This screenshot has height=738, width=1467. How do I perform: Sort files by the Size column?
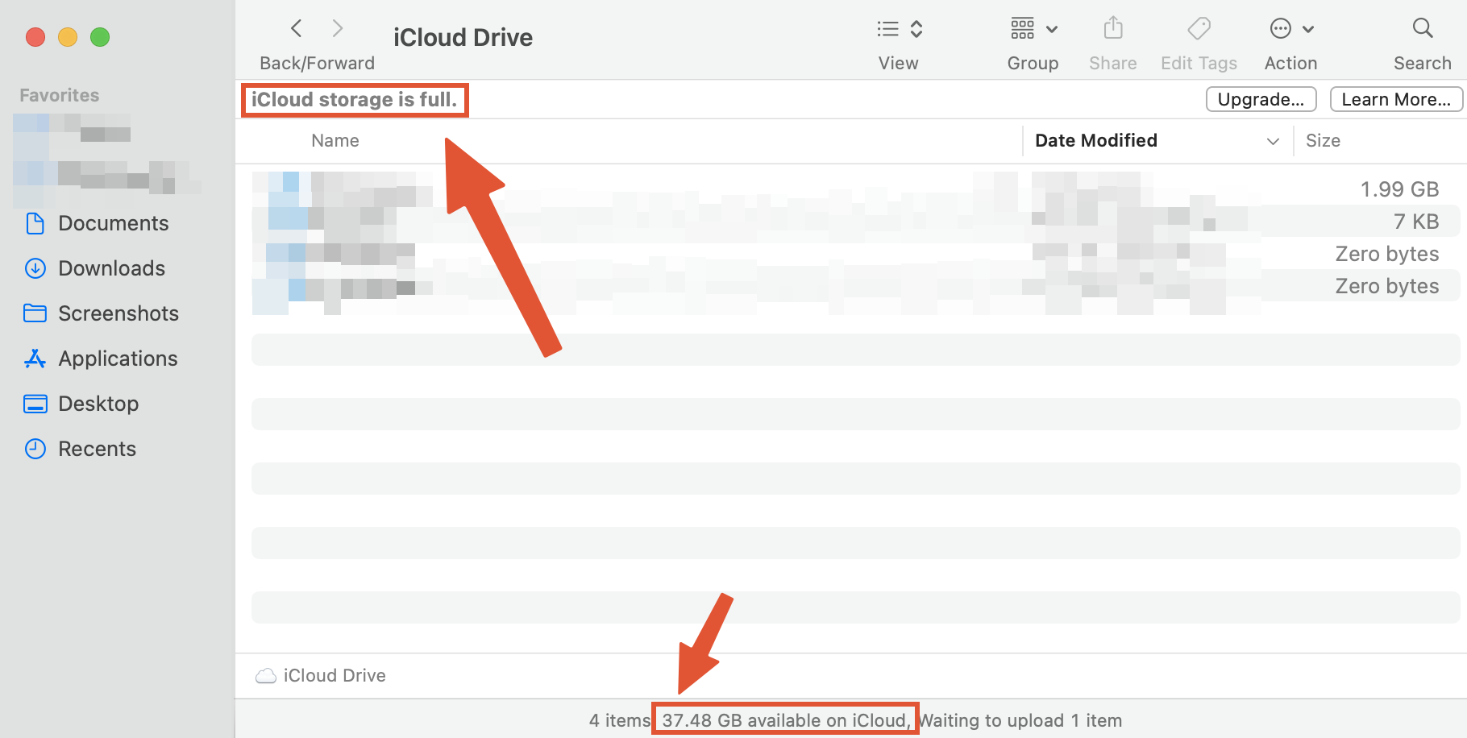pos(1323,140)
